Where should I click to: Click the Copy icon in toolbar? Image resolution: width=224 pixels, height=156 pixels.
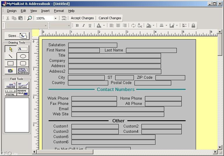click(14, 18)
